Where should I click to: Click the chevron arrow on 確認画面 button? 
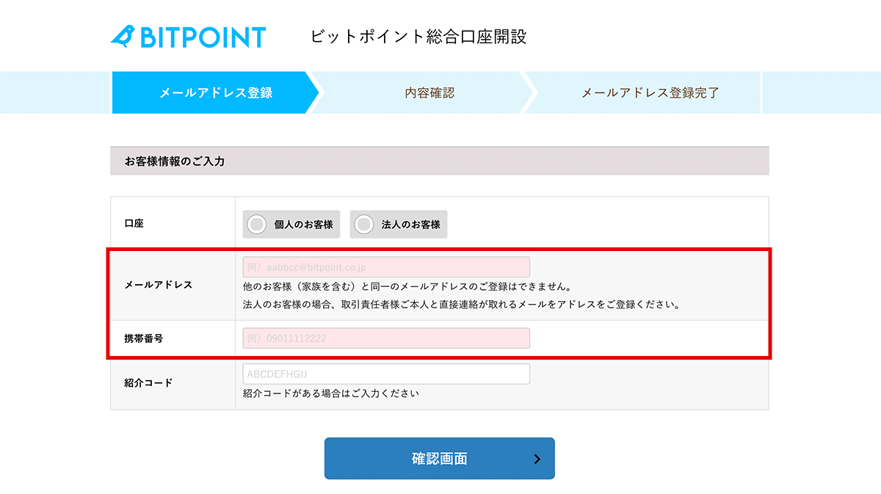coord(537,460)
